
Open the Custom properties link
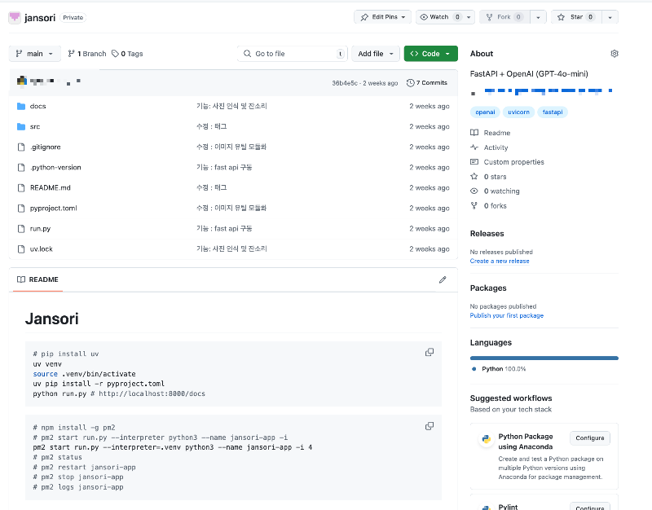click(513, 161)
